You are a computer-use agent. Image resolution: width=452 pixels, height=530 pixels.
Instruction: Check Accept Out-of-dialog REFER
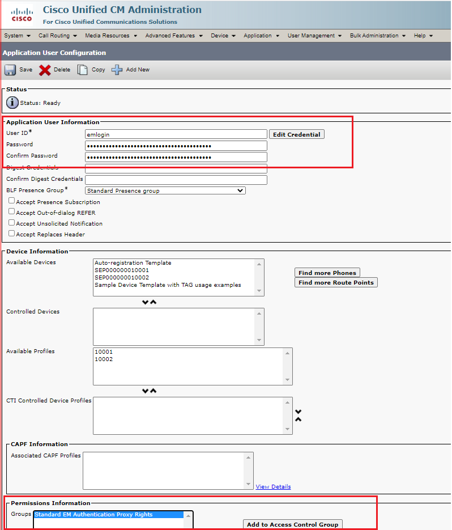pyautogui.click(x=11, y=211)
